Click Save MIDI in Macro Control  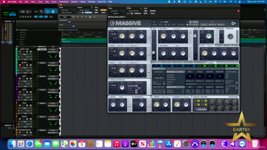point(233,97)
